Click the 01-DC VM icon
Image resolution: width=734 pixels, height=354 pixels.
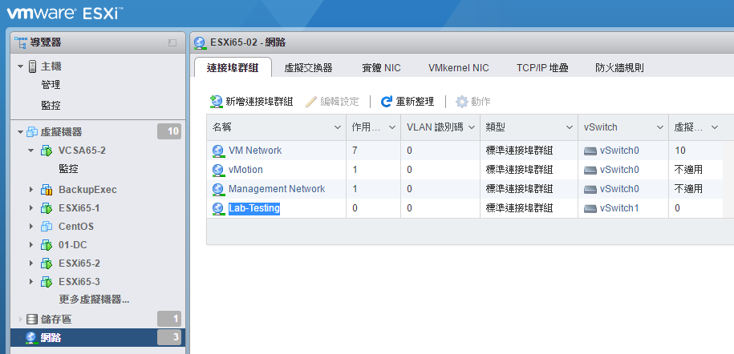47,245
